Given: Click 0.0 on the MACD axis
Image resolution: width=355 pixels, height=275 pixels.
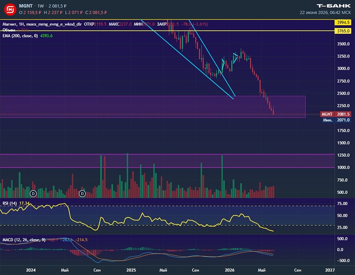Looking at the screenshot, I should click(340, 250).
